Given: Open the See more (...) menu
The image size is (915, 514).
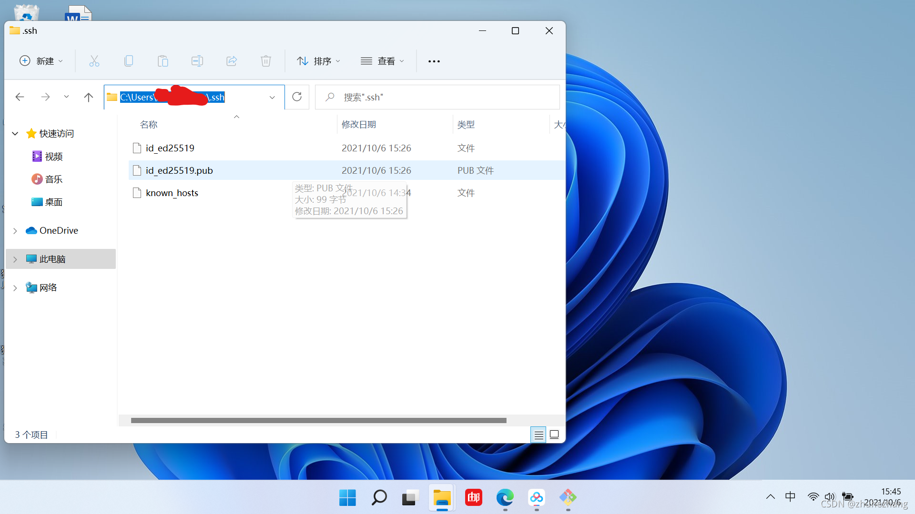Looking at the screenshot, I should tap(434, 61).
